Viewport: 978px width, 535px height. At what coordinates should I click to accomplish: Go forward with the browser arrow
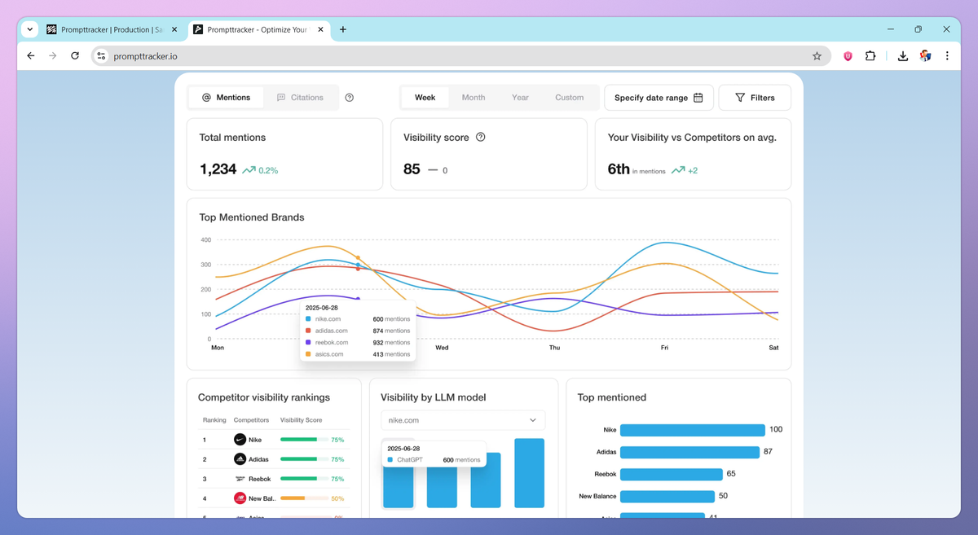[x=53, y=56]
